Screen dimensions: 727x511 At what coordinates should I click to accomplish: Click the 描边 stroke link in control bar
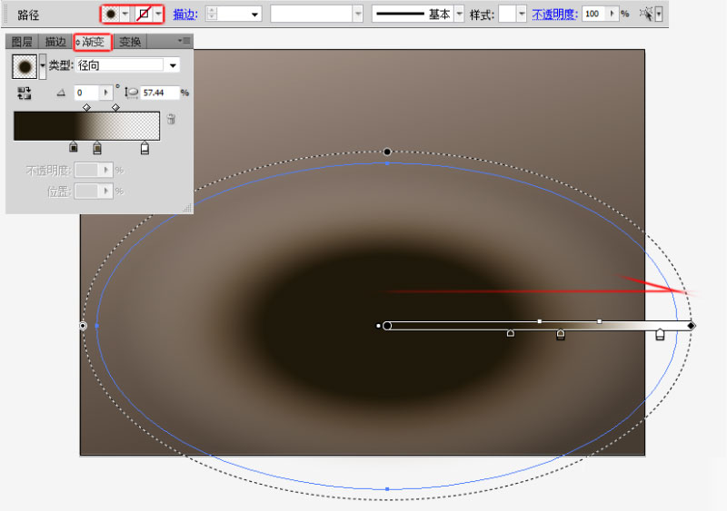coord(185,15)
